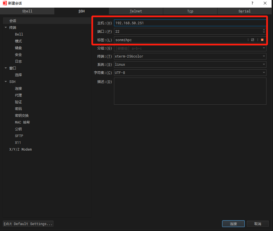Click Edit Default Settings button
The image size is (273, 231).
pos(28,224)
